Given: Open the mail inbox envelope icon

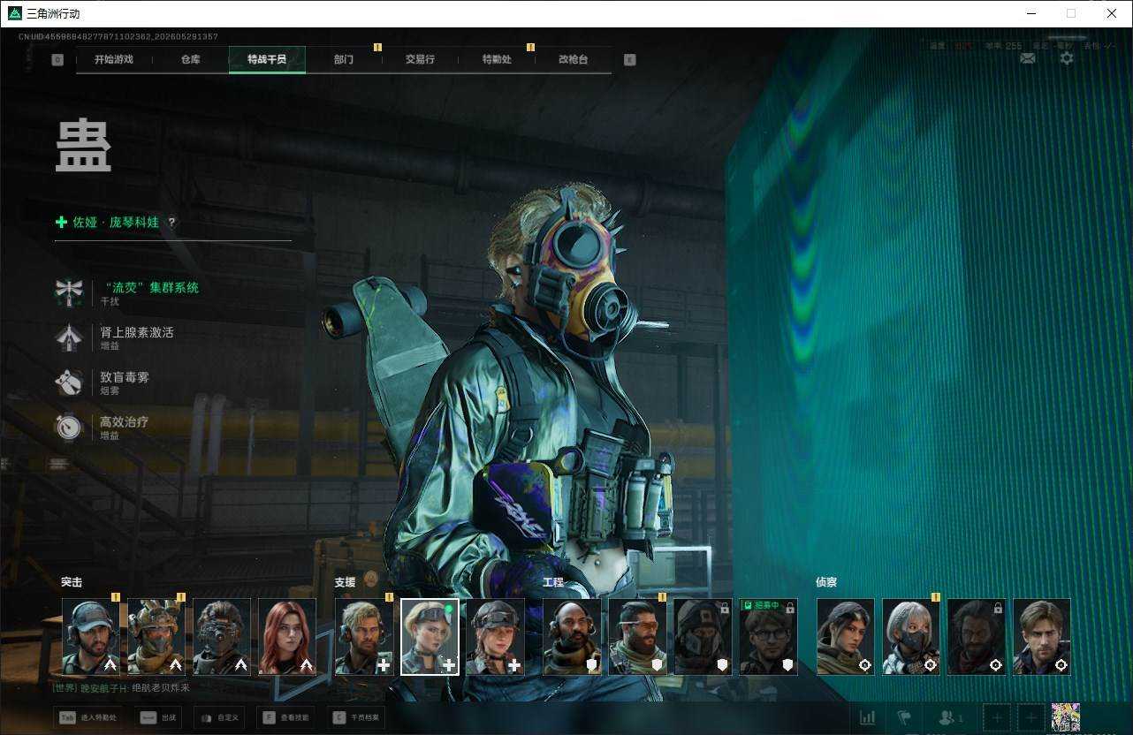Looking at the screenshot, I should pos(1028,58).
